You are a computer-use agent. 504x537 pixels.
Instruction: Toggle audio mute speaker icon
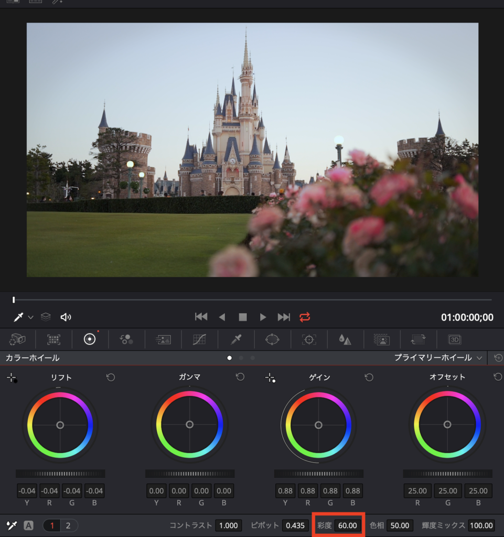point(66,317)
